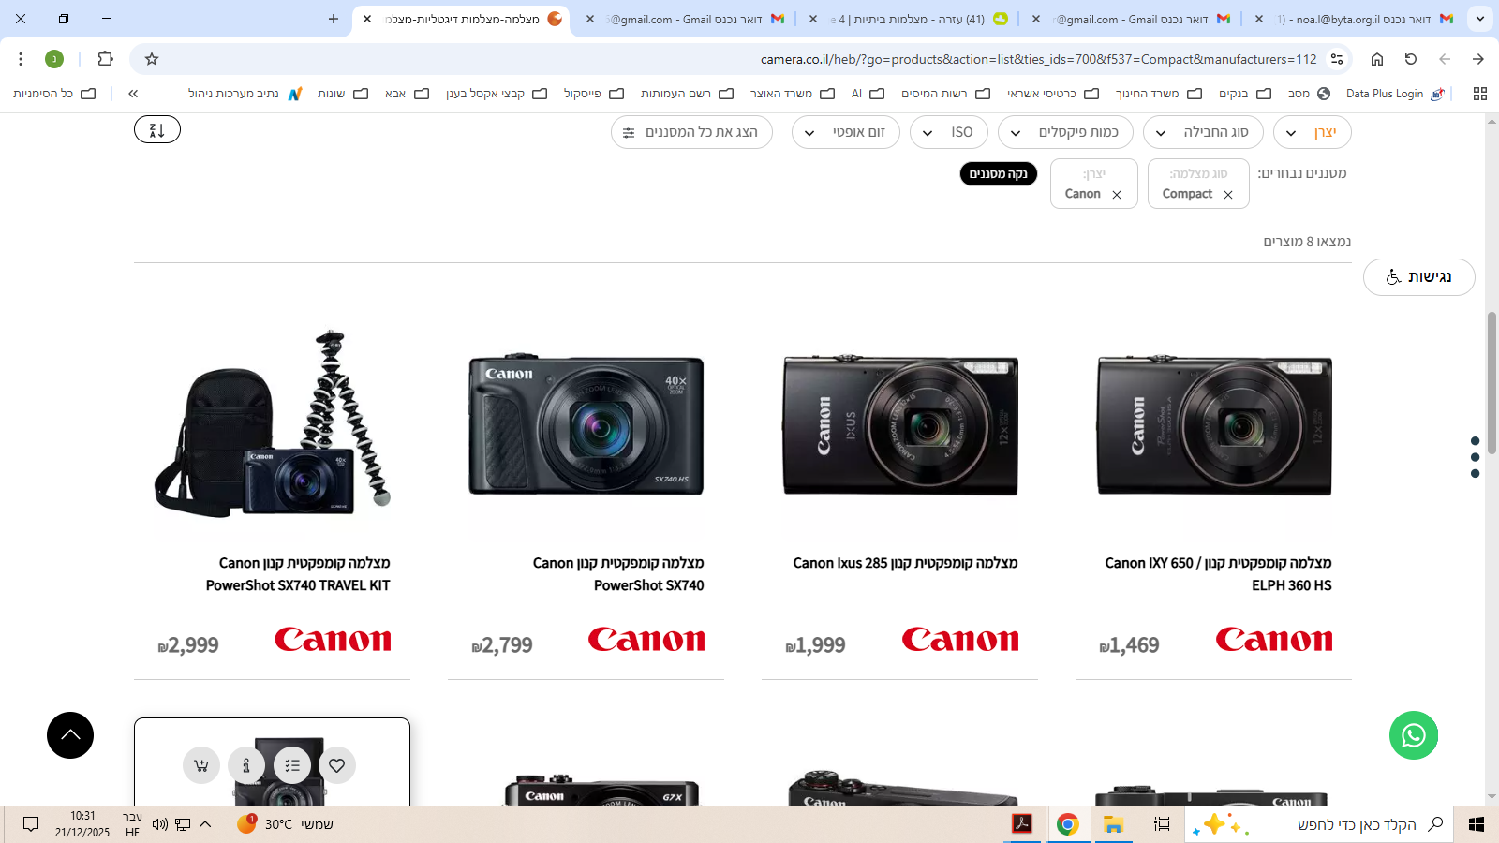Click the Windows taskbar search box

click(1318, 824)
